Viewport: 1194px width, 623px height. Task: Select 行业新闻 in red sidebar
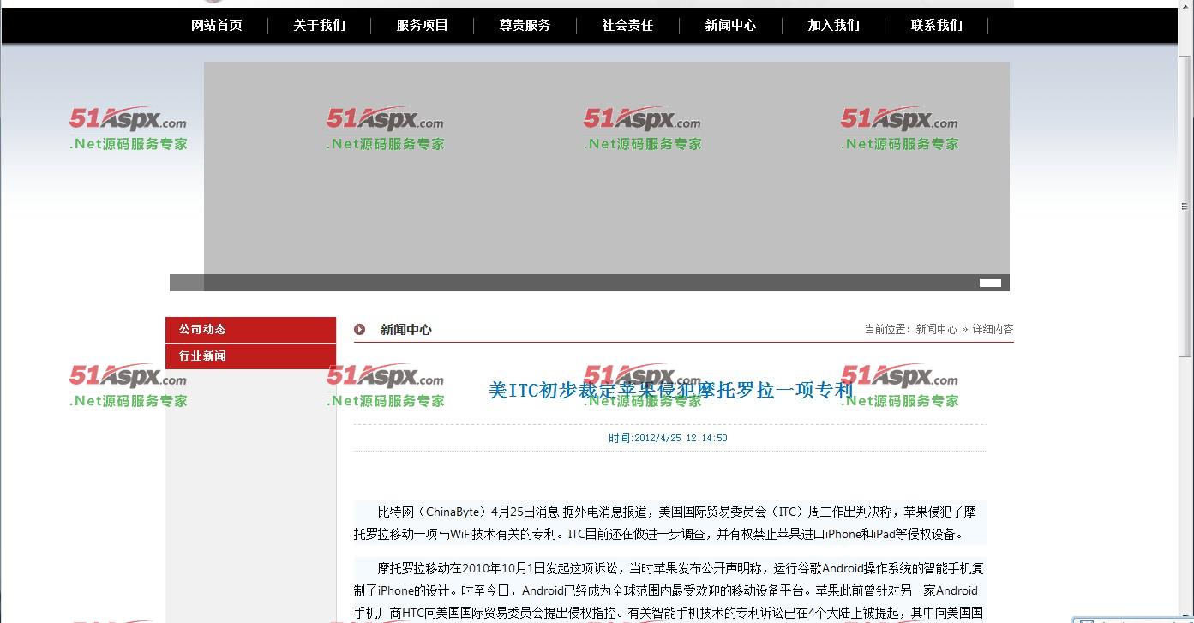point(250,356)
